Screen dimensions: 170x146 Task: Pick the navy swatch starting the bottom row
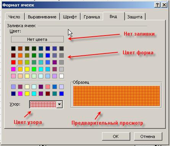(x=13, y=94)
